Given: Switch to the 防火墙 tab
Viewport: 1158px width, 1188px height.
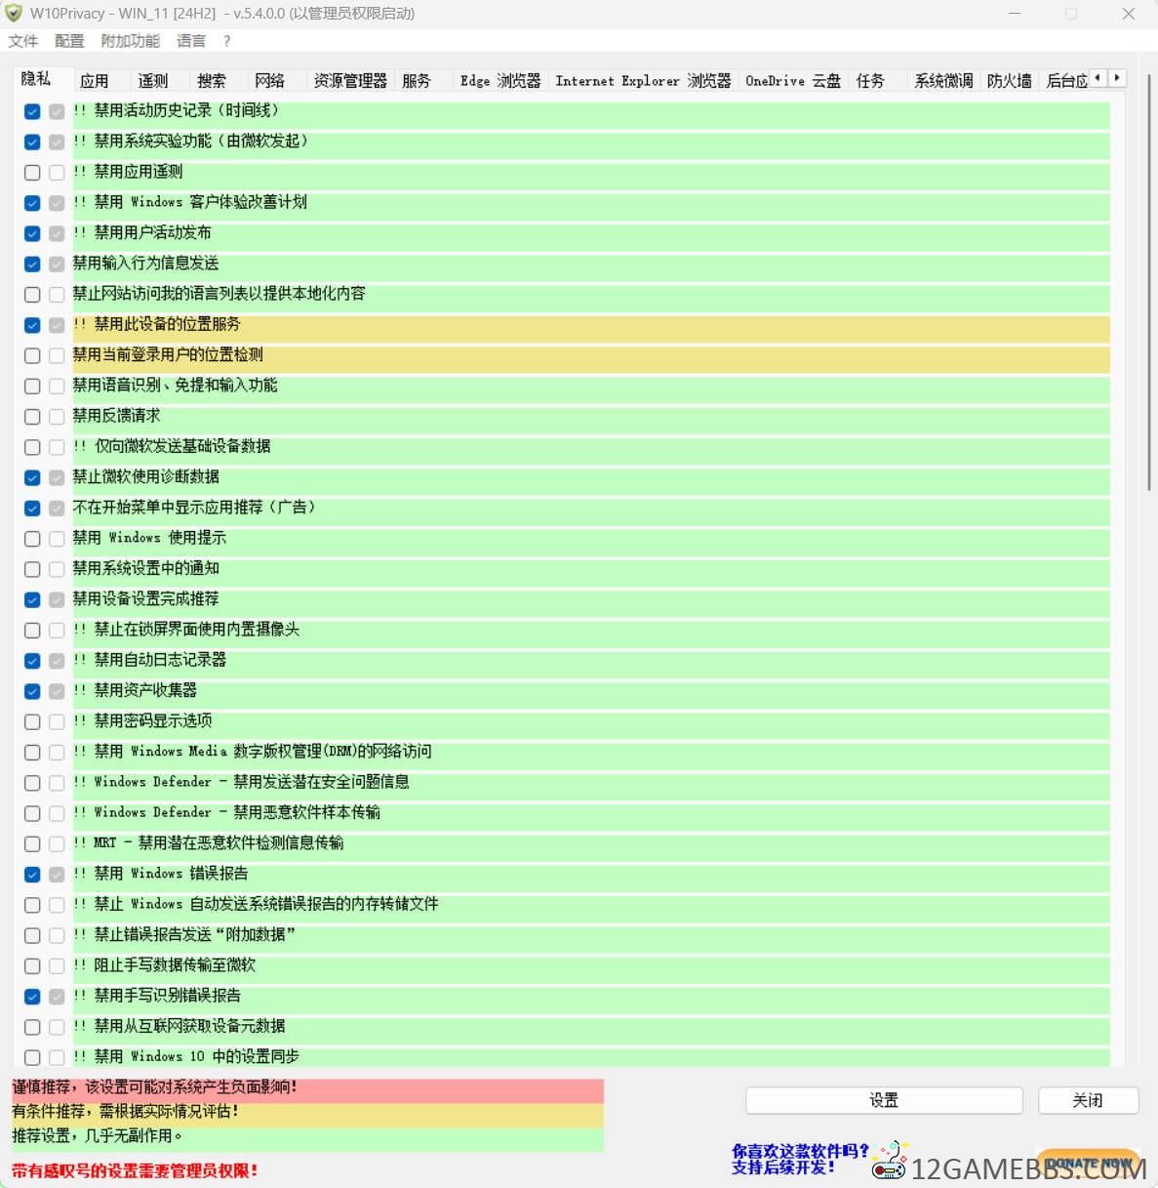Looking at the screenshot, I should tap(1010, 81).
